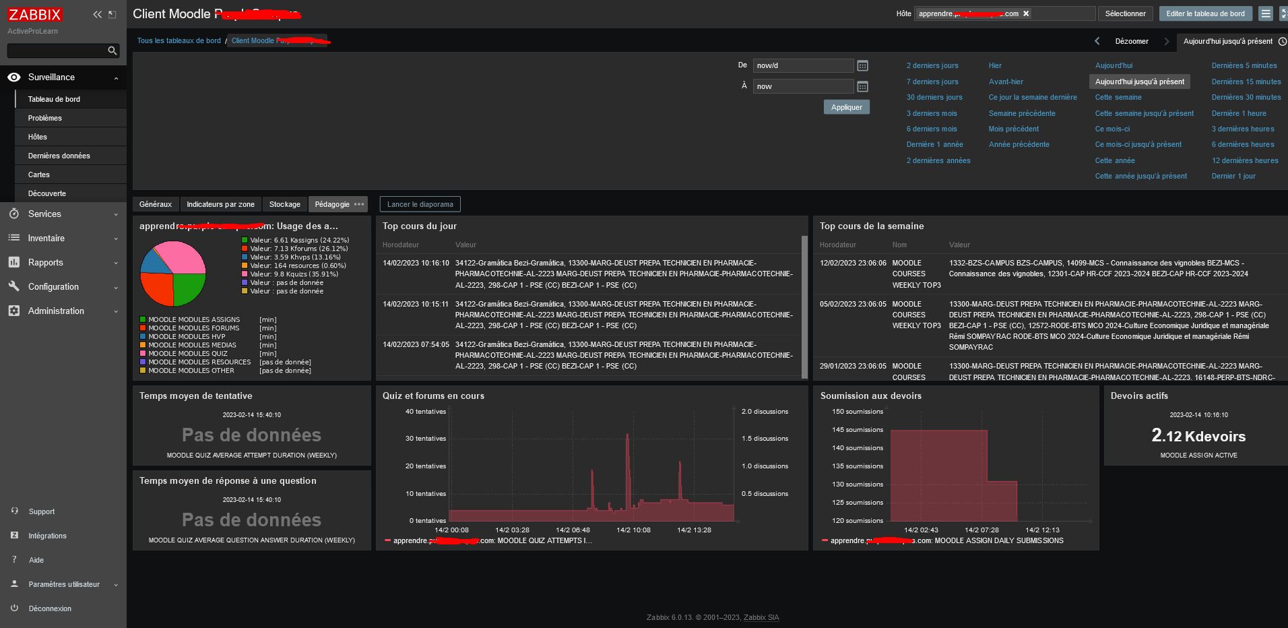Switch to the Stockage dashboard tab
Image resolution: width=1288 pixels, height=628 pixels.
[x=284, y=204]
